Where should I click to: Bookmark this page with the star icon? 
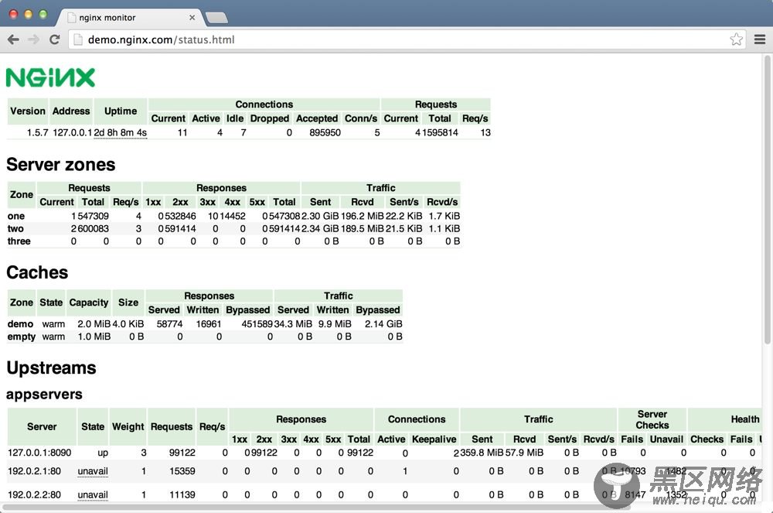[x=736, y=39]
